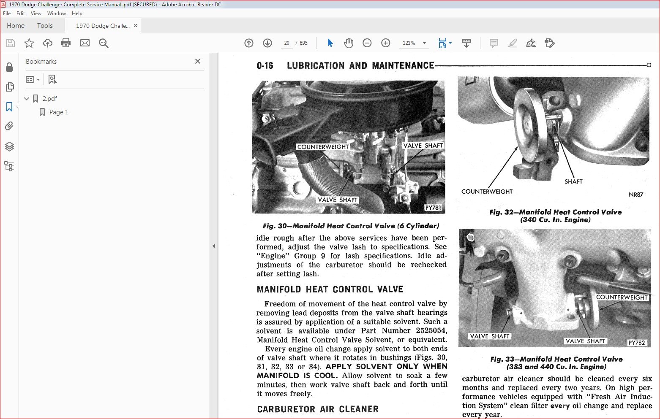Click the Save file icon

(11, 43)
